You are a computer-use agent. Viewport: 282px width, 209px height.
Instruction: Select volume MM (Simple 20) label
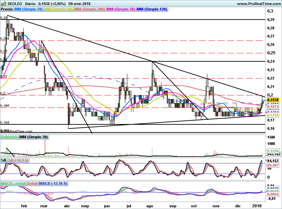tap(33, 137)
